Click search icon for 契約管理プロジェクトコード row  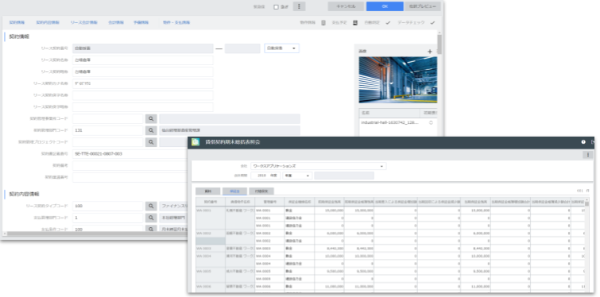[x=151, y=142]
